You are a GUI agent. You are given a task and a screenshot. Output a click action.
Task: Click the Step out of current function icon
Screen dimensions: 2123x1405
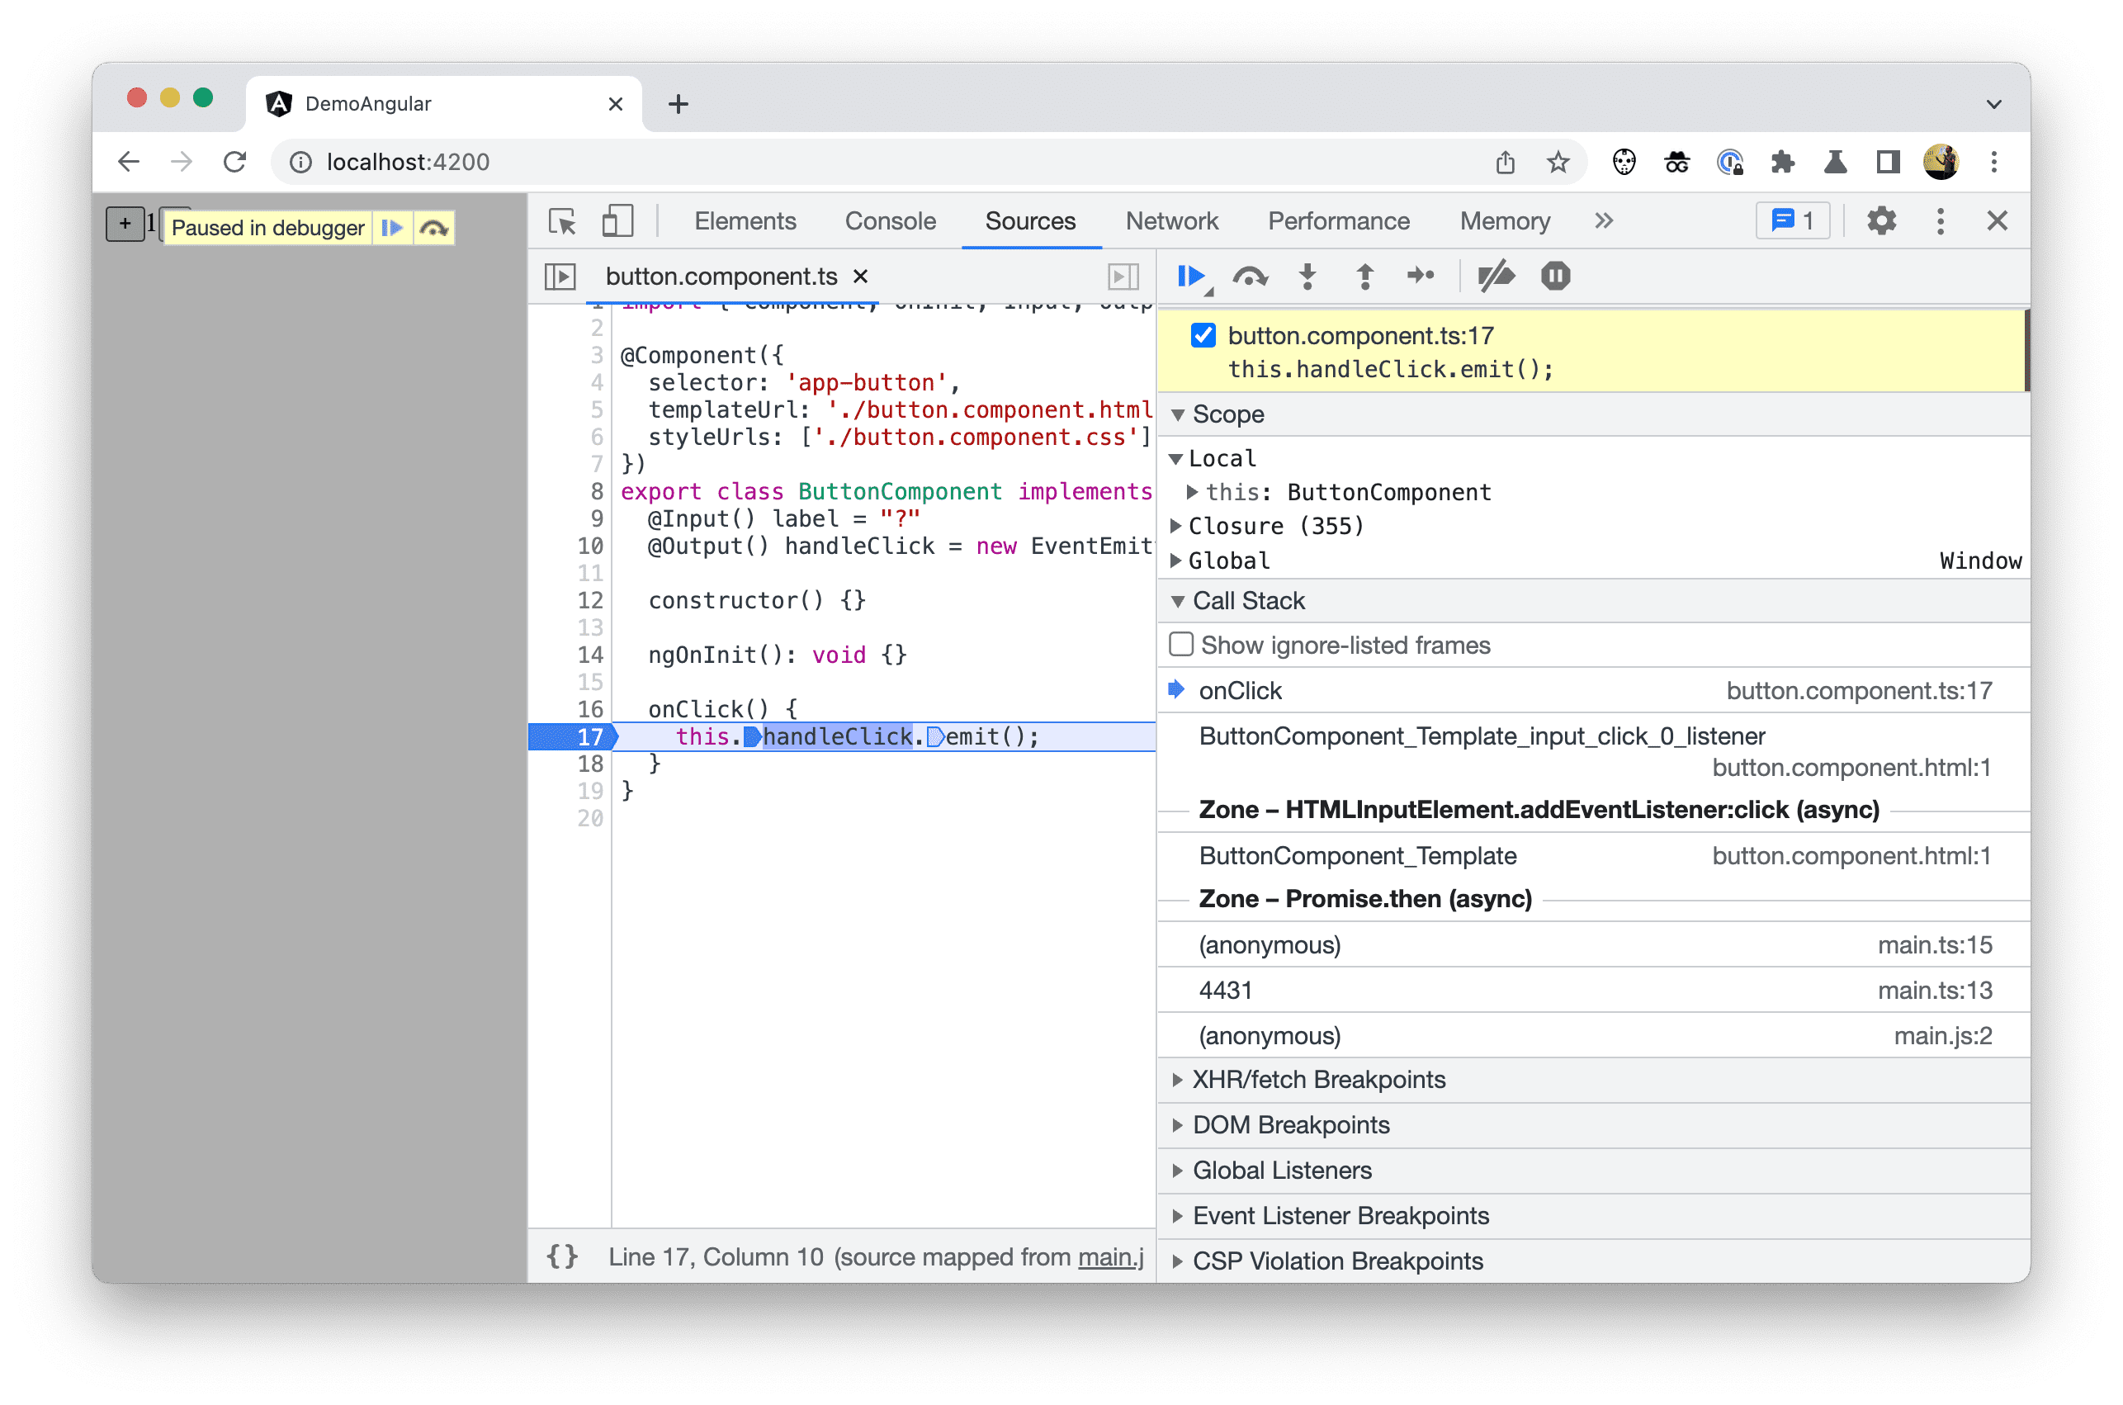point(1361,276)
